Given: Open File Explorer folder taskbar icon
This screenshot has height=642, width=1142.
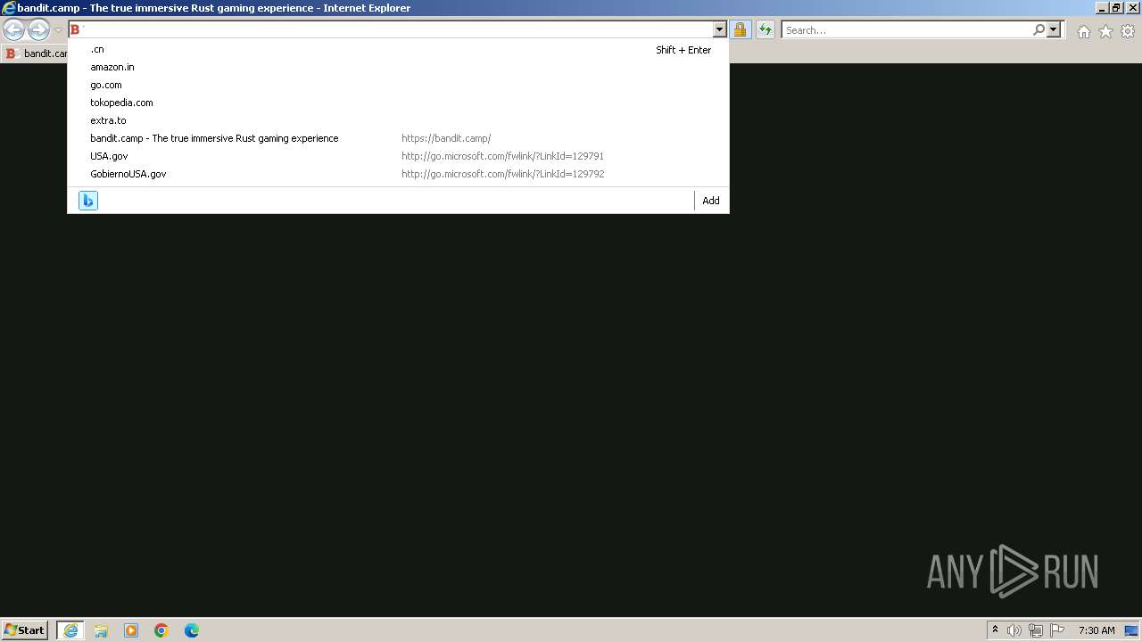Looking at the screenshot, I should tap(101, 630).
